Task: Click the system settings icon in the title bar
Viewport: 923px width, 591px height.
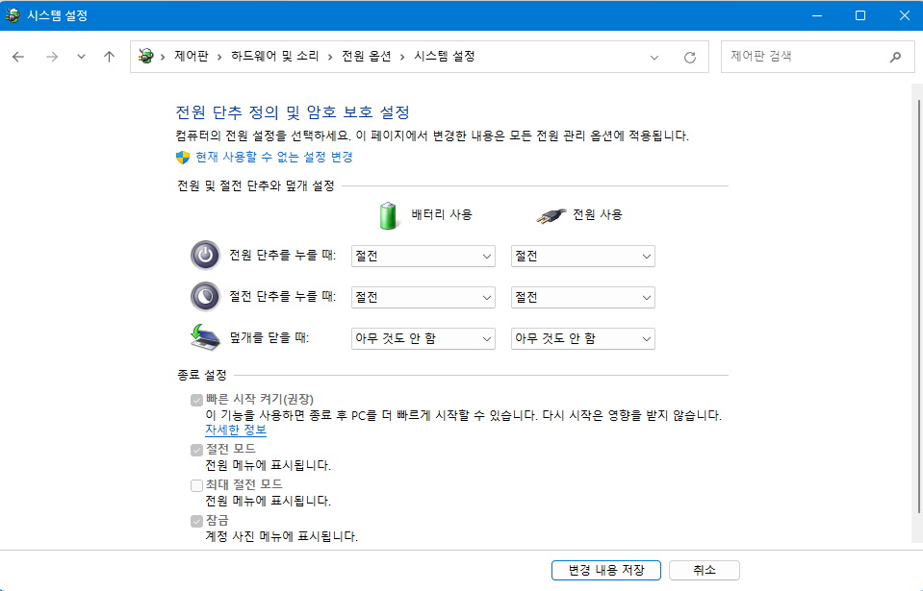Action: pos(13,14)
